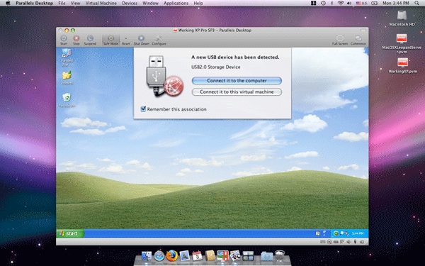425x266 pixels.
Task: Launch Safari from the Dock
Action: point(159,256)
